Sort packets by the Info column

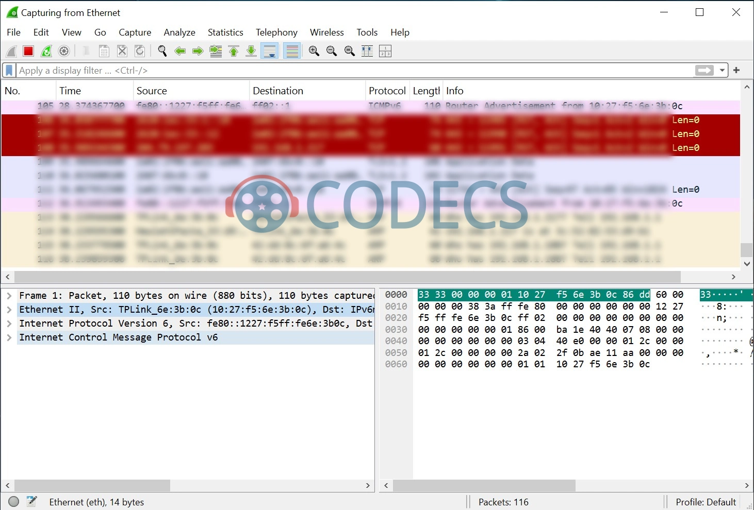pos(592,91)
